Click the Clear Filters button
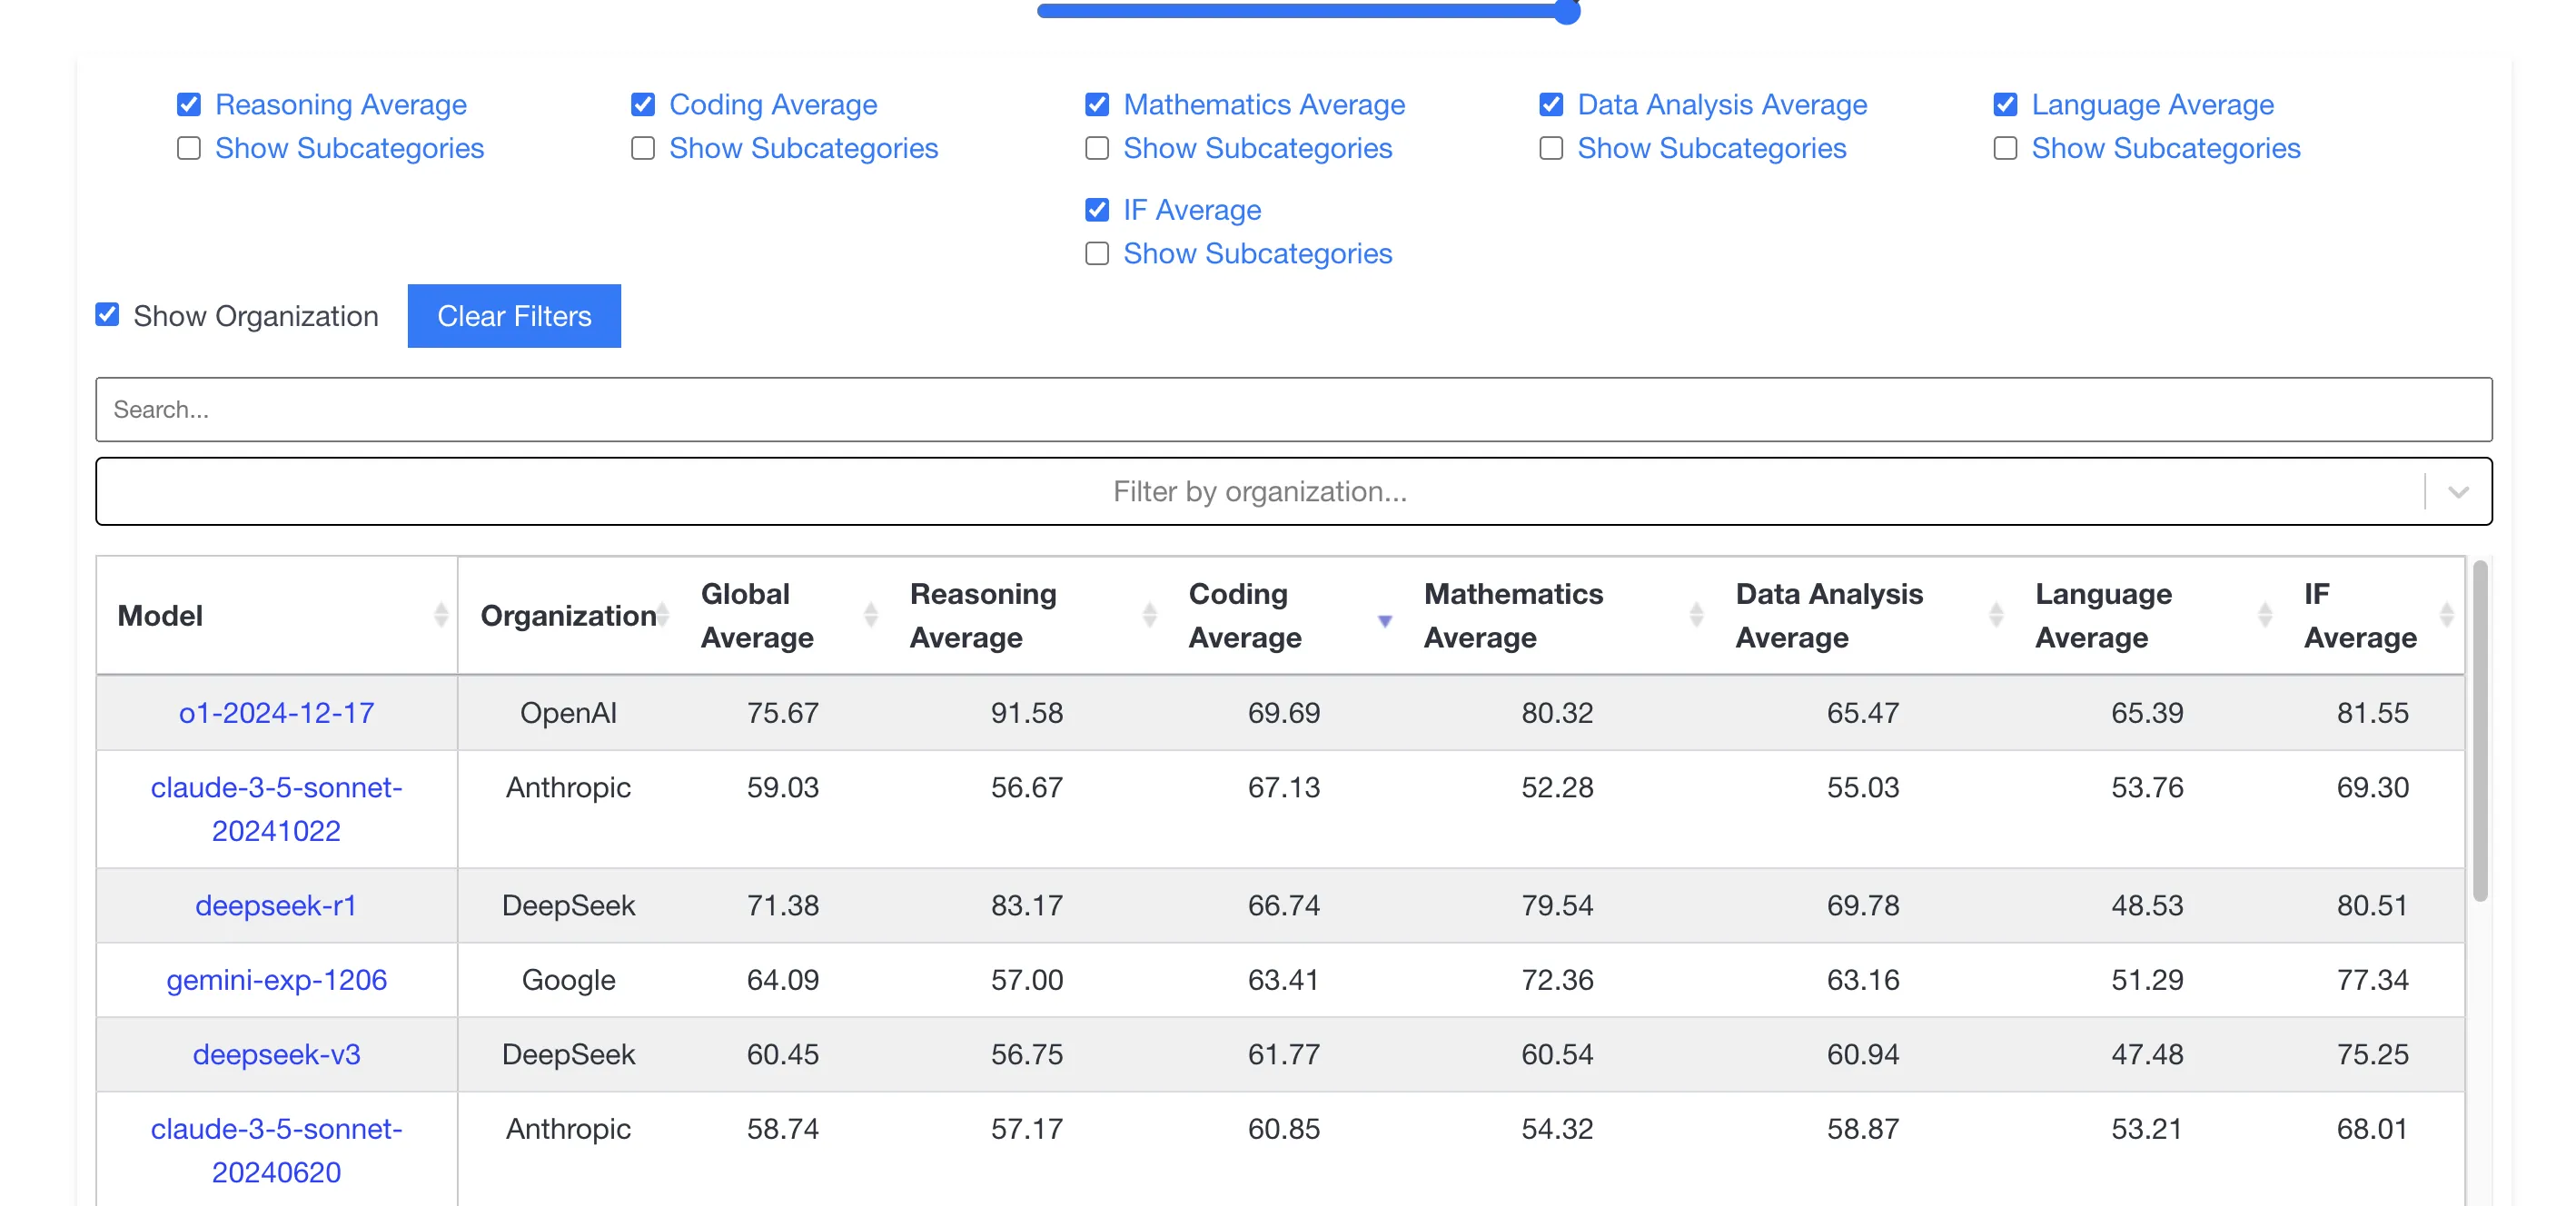Image resolution: width=2576 pixels, height=1206 pixels. pyautogui.click(x=514, y=316)
